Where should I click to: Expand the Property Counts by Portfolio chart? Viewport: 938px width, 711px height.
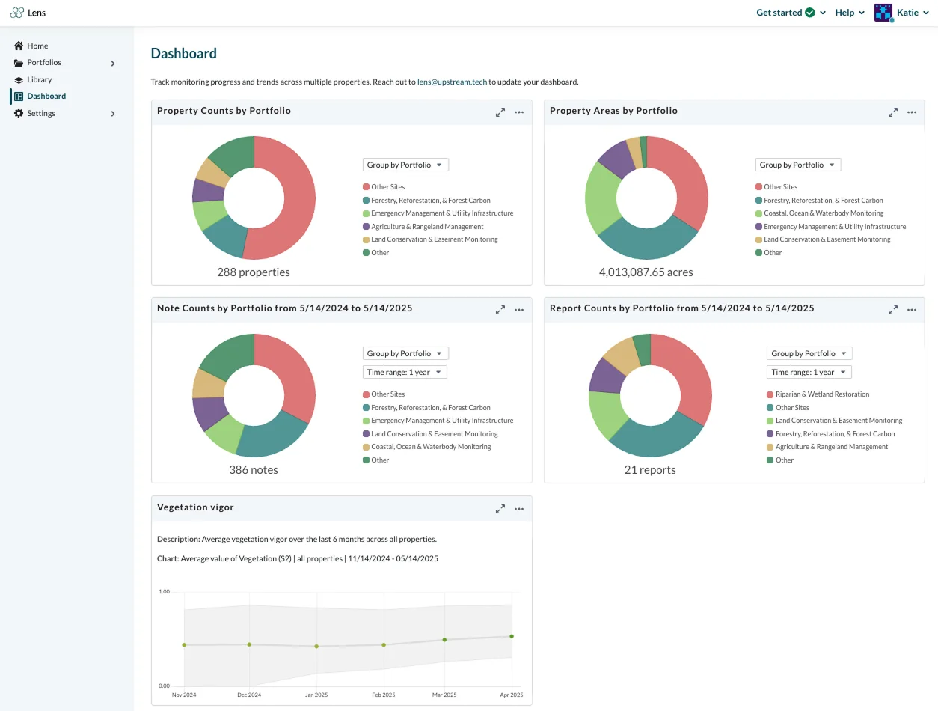coord(500,112)
